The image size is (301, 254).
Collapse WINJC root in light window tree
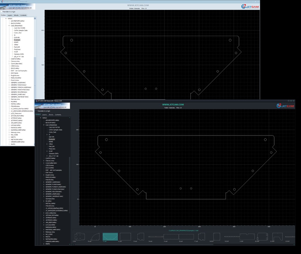pyautogui.click(x=6, y=18)
